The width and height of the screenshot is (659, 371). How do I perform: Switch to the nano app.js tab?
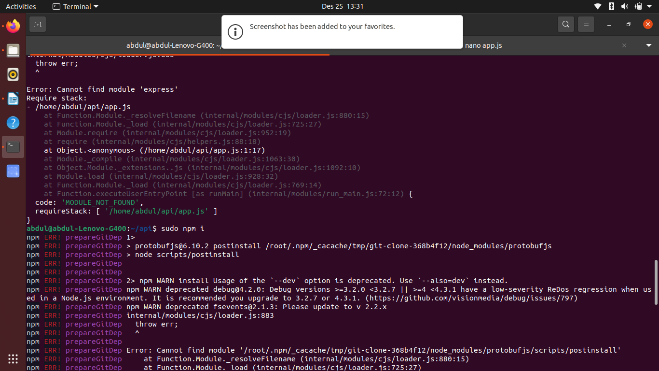click(483, 45)
